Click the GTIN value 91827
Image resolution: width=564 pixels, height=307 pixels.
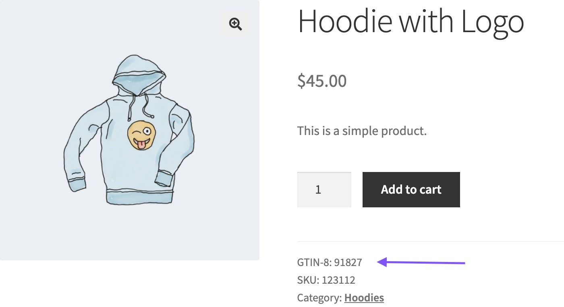[348, 262]
